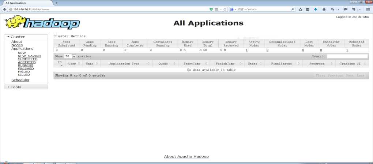Click the Decommissioned Nodes count link

[267, 50]
